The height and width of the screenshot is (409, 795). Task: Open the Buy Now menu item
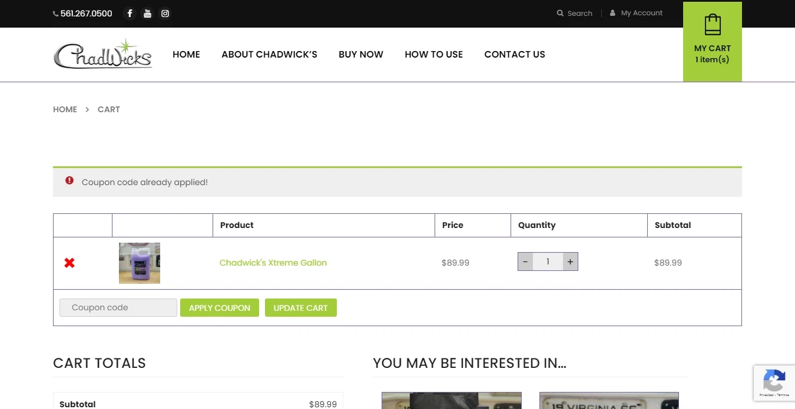coord(361,54)
